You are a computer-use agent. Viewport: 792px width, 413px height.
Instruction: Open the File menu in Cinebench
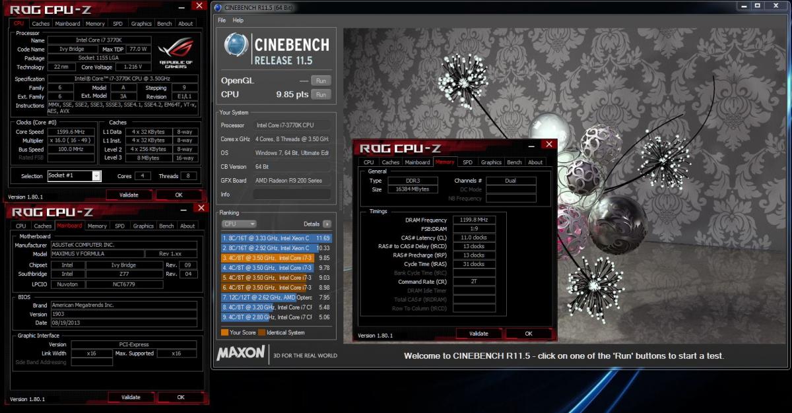pyautogui.click(x=222, y=20)
